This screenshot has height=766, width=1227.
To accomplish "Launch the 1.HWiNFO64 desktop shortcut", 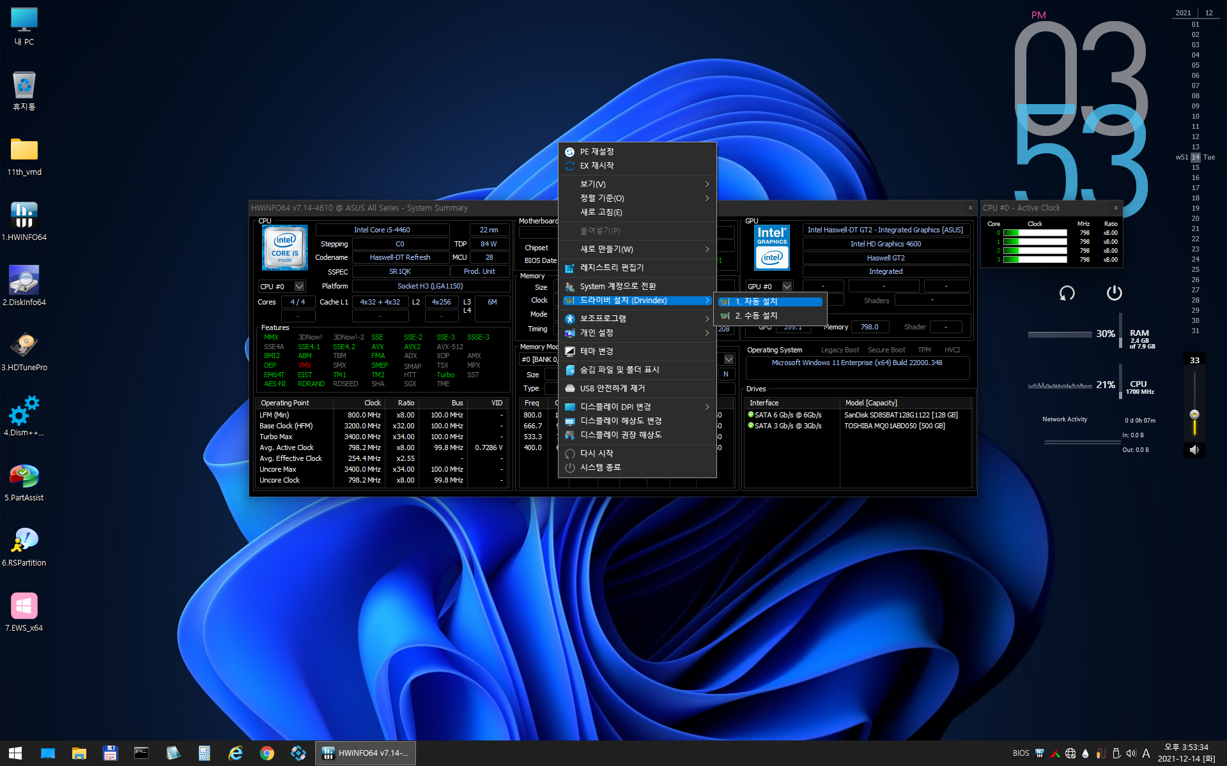I will pos(24,222).
